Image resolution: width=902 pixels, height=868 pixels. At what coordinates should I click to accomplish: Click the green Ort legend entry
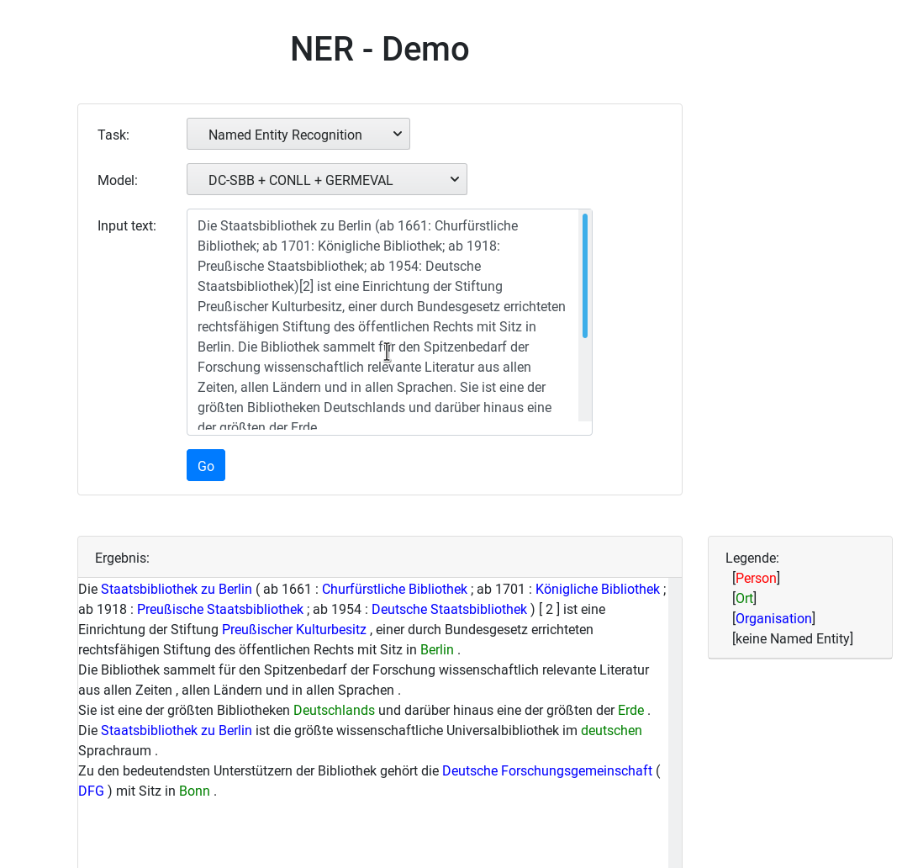pos(744,598)
